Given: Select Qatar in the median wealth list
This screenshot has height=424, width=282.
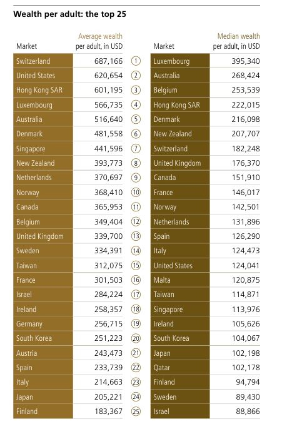Looking at the screenshot, I should tap(180, 368).
